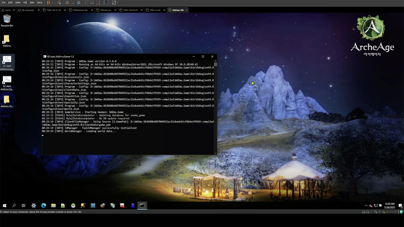The height and width of the screenshot is (227, 404).
Task: Click the Windows Start button
Action: pyautogui.click(x=4, y=205)
